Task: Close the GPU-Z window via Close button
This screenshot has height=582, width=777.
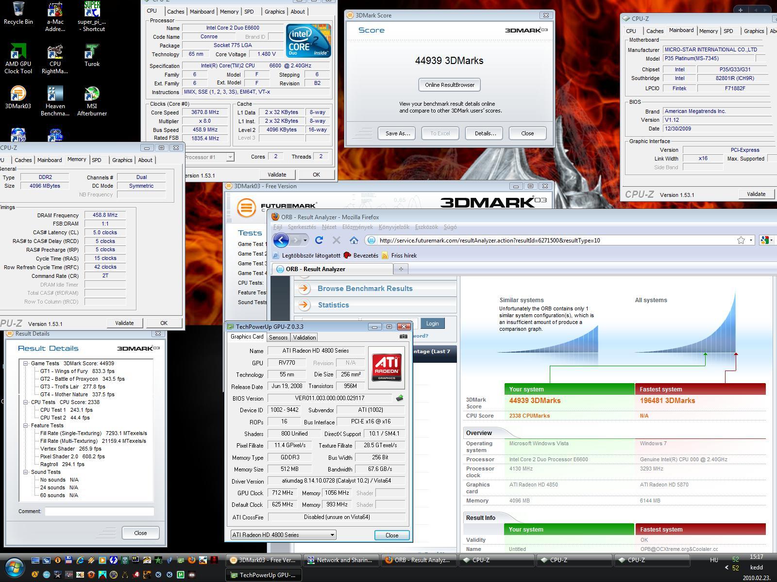Action: pos(392,535)
